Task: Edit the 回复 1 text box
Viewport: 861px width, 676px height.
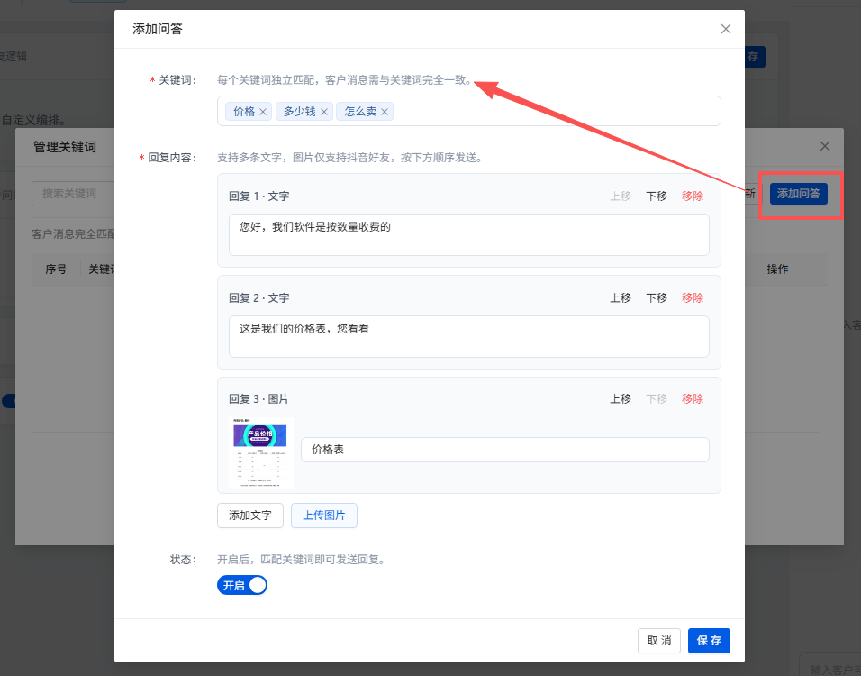Action: point(469,234)
